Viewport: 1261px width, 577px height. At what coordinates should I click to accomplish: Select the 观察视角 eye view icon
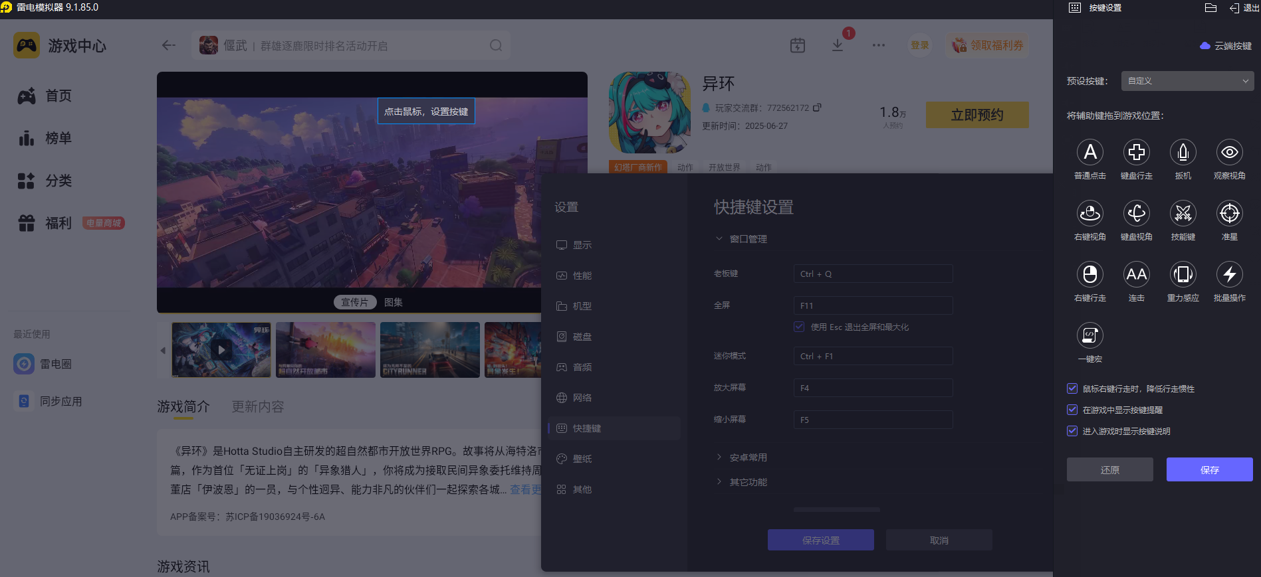point(1230,152)
